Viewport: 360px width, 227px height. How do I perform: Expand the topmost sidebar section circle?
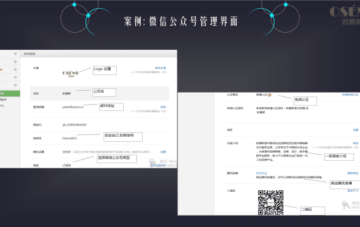tap(15, 54)
